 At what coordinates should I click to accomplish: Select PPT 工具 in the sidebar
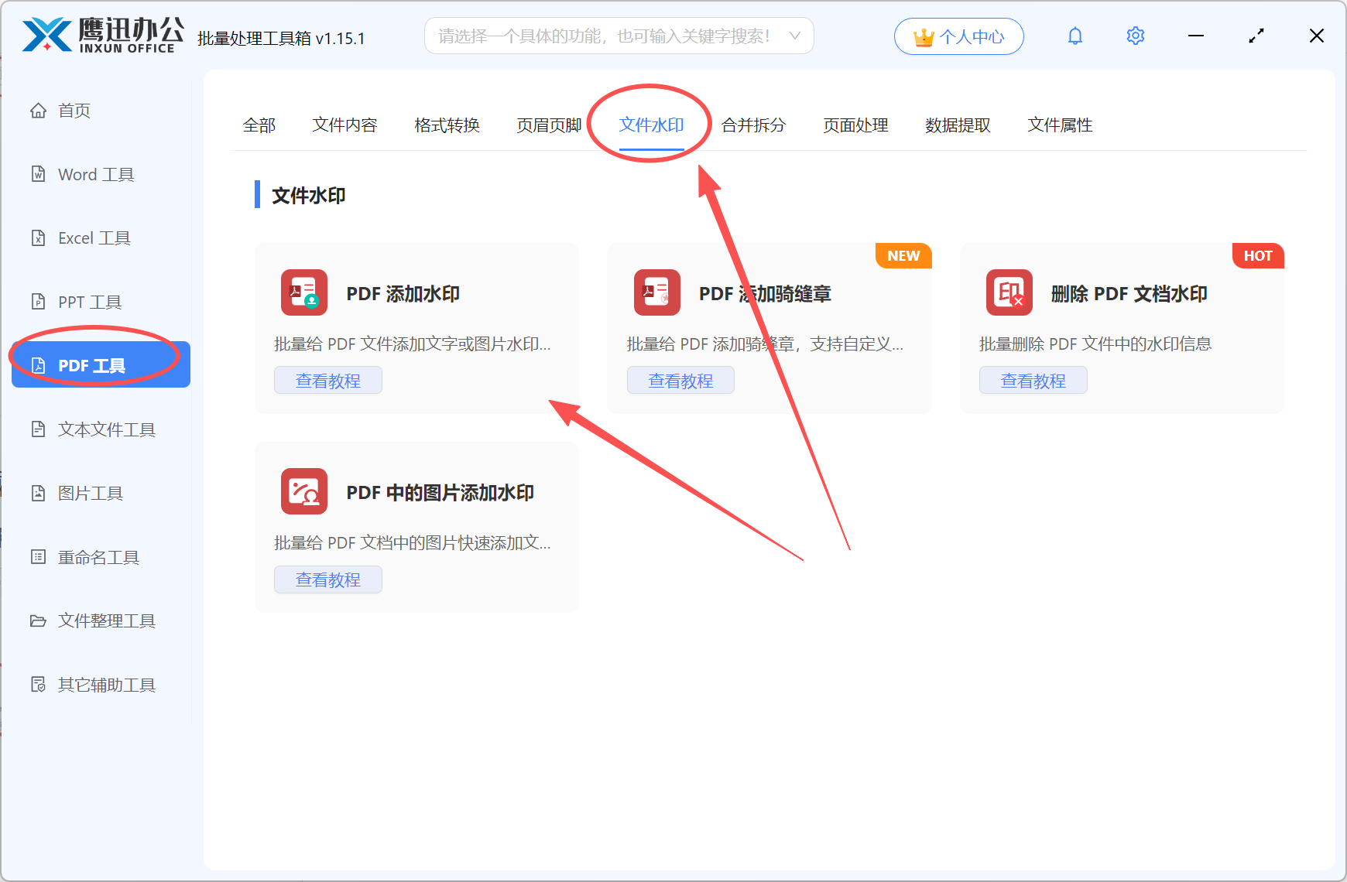click(89, 302)
